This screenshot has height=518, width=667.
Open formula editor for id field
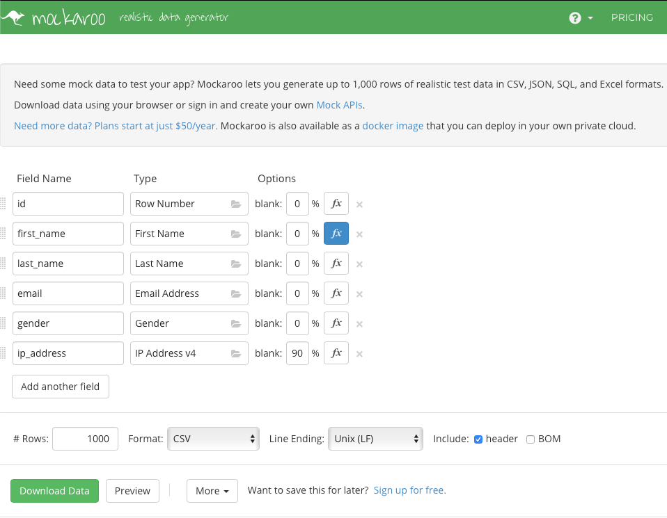tap(336, 204)
